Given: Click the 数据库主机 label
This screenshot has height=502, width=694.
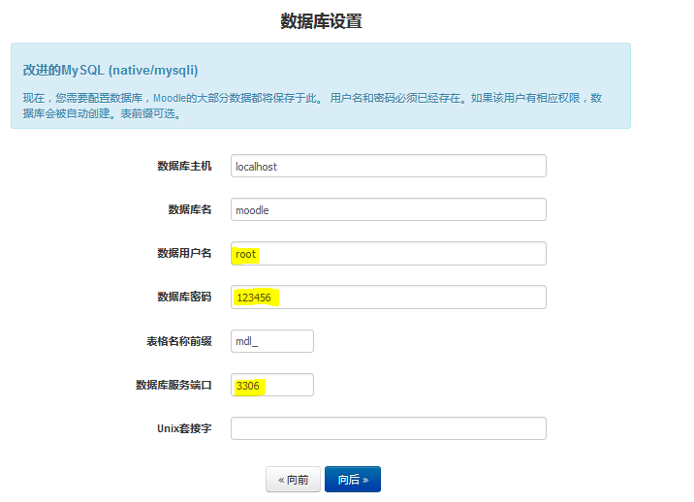Looking at the screenshot, I should pos(184,166).
